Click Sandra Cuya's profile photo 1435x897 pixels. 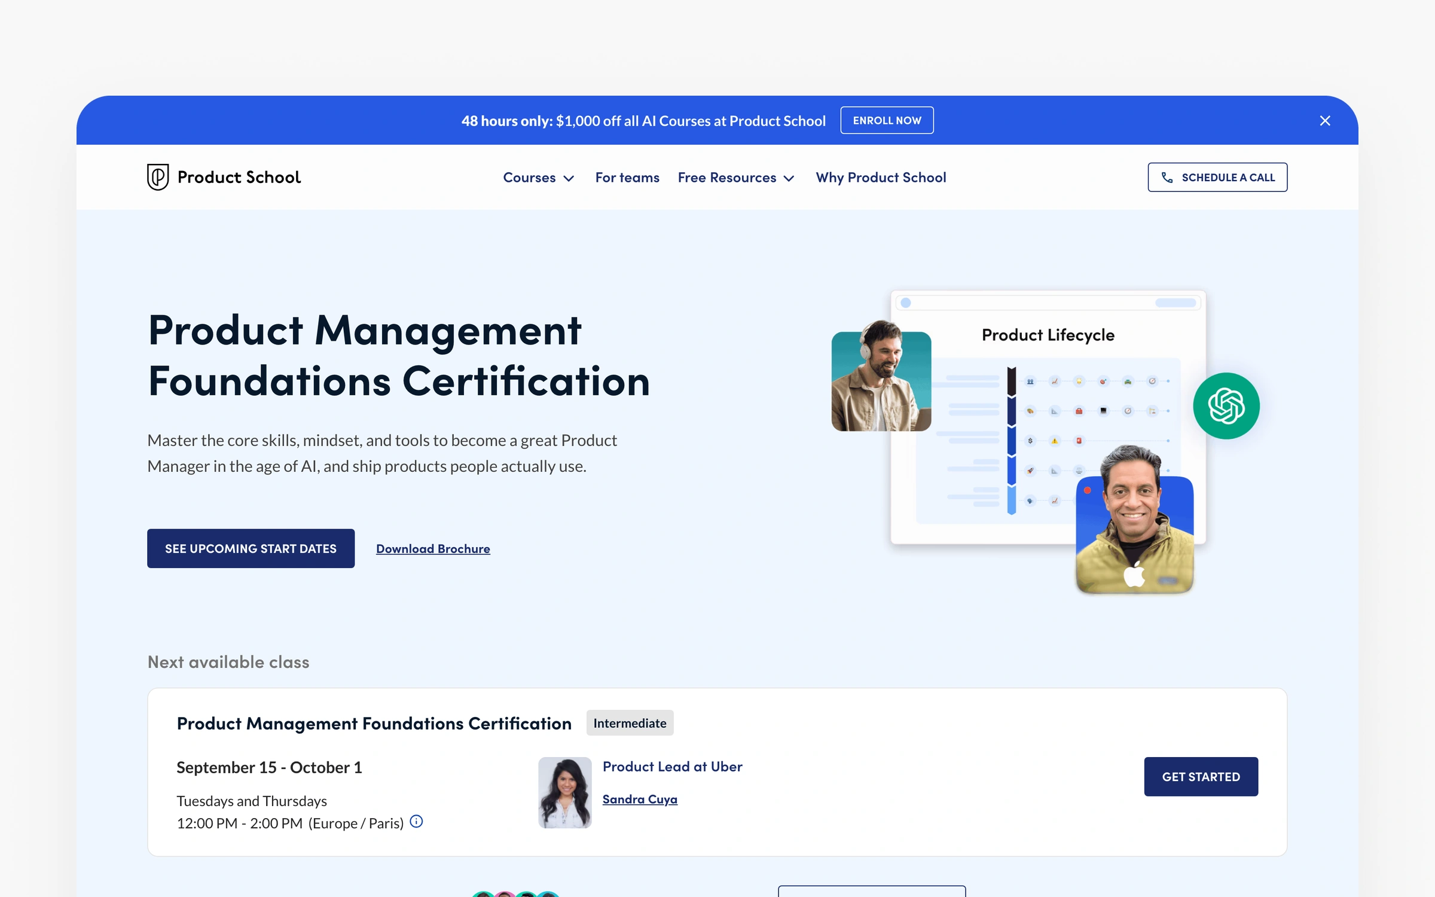[x=565, y=792]
